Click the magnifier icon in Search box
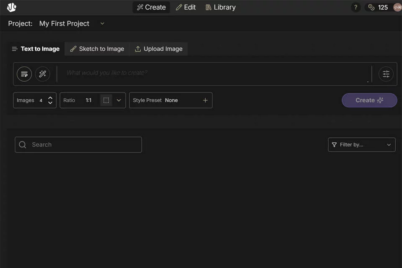Screen dimensions: 402x268 [x=23, y=144]
